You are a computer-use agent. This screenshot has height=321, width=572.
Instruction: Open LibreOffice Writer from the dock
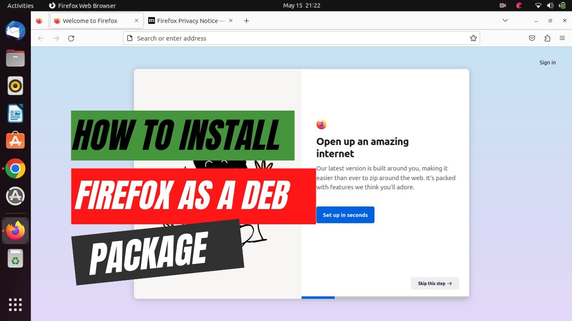pos(15,113)
